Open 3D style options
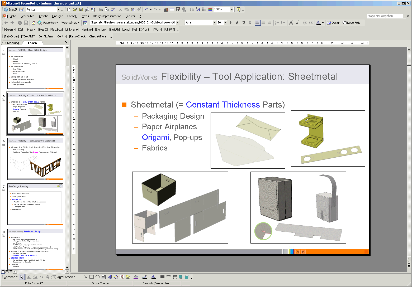This screenshot has height=287, width=412. tap(187, 277)
